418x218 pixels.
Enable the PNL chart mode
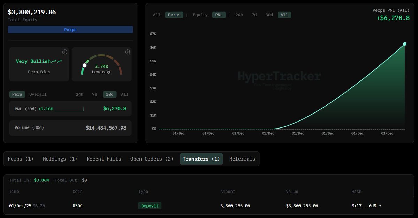pos(219,15)
